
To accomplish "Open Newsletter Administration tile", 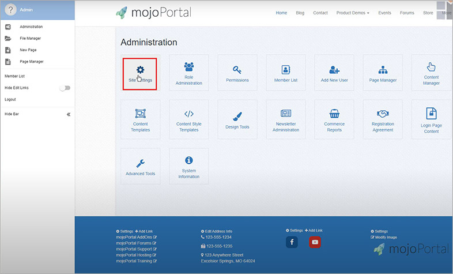I will [x=286, y=119].
